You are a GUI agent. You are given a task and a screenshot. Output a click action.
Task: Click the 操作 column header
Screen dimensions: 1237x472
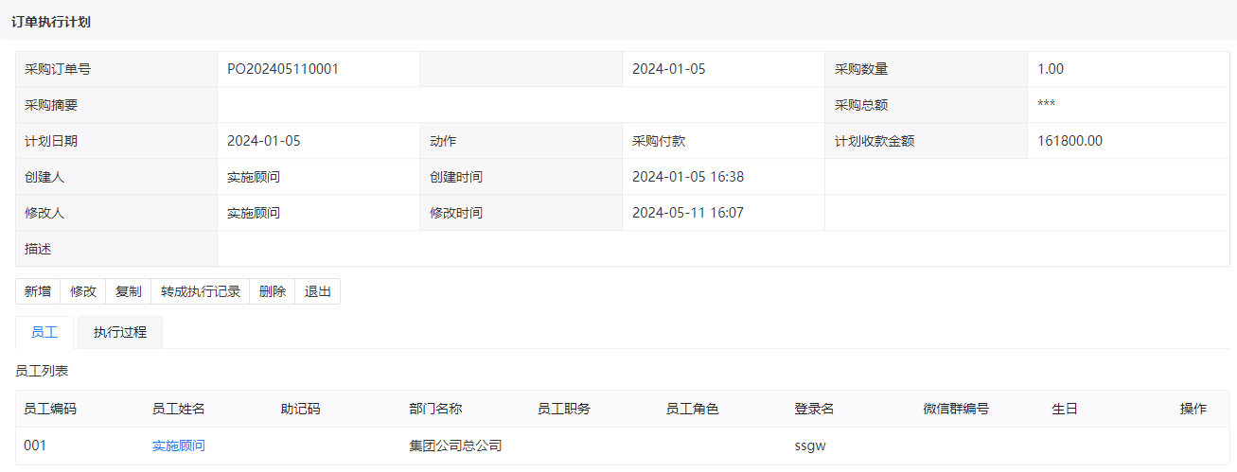point(1193,409)
